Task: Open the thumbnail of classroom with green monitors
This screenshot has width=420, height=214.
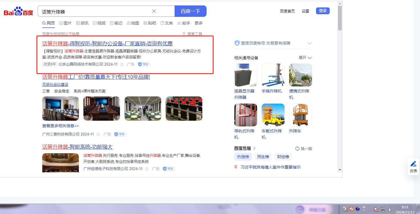Action: 143,108
